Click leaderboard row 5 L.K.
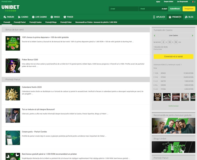197x160 pixels. click(x=173, y=89)
